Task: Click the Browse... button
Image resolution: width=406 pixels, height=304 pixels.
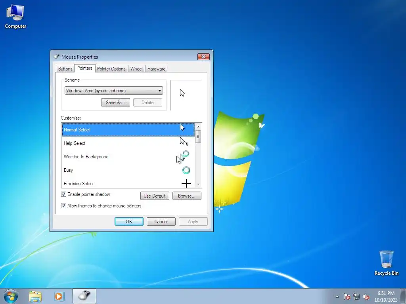Action: pyautogui.click(x=187, y=196)
